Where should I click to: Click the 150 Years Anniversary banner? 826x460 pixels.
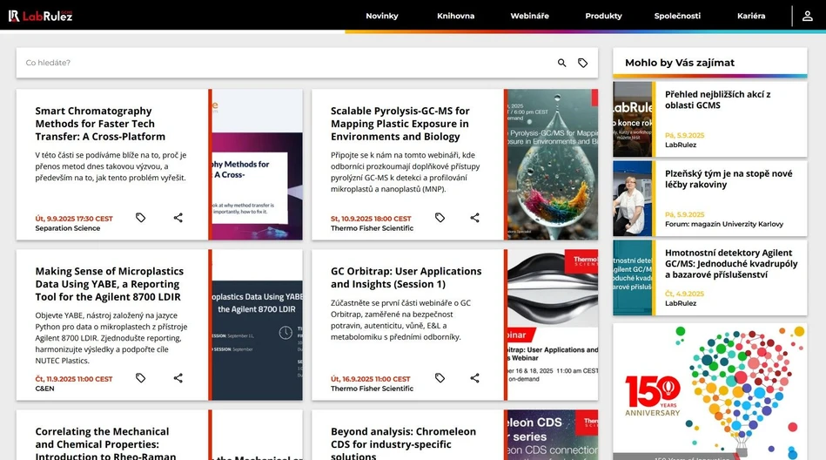click(x=709, y=392)
